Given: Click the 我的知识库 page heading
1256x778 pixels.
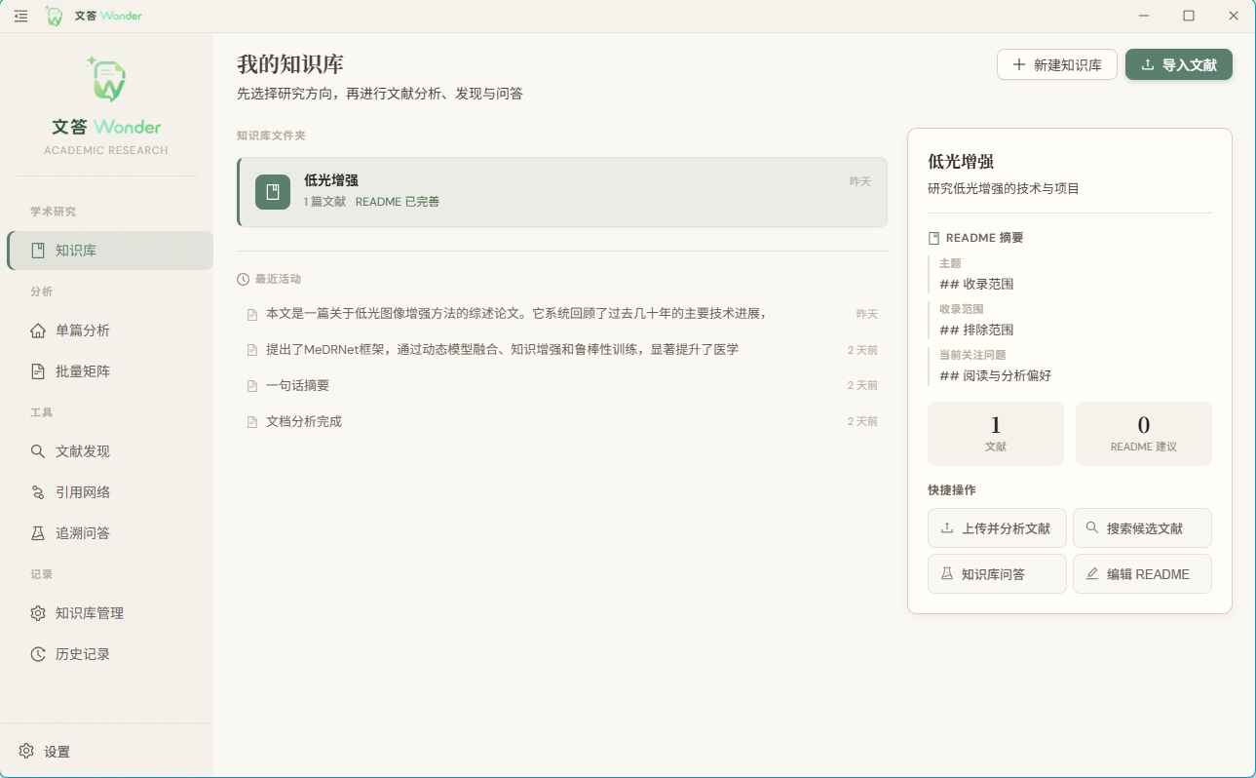Looking at the screenshot, I should pyautogui.click(x=290, y=65).
